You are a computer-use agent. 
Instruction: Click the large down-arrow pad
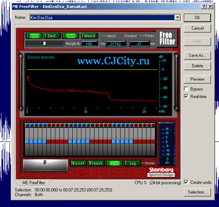[x=46, y=165]
